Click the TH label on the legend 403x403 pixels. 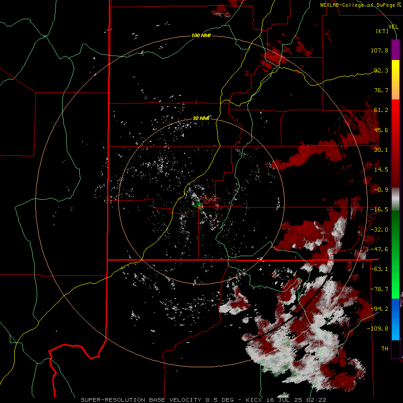coord(385,348)
